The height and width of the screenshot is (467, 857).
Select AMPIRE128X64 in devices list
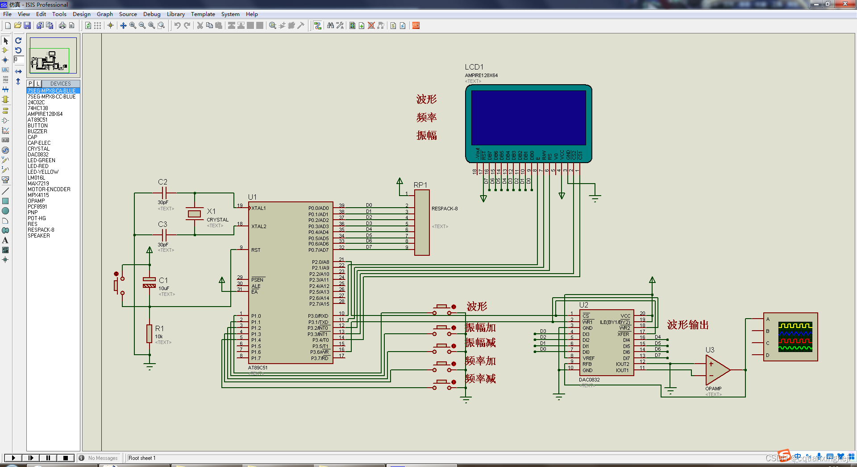pyautogui.click(x=53, y=114)
